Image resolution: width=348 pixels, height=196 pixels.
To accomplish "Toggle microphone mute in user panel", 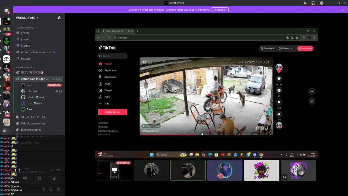I will pyautogui.click(x=43, y=189).
